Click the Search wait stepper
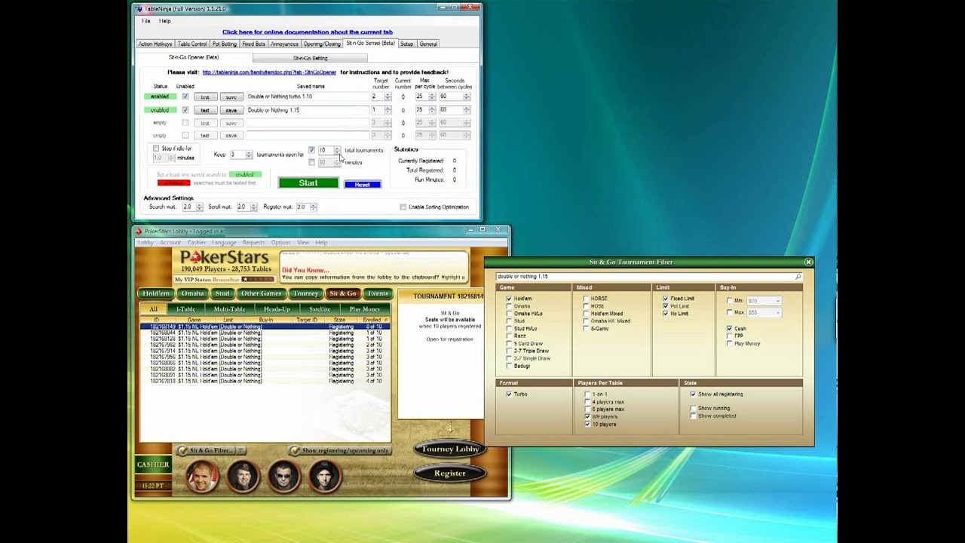This screenshot has height=543, width=965. (199, 207)
